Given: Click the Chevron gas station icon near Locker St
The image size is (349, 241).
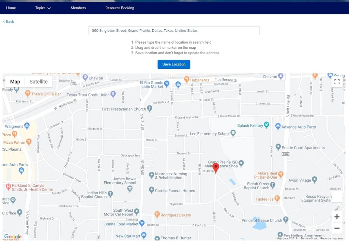Looking at the screenshot, I should (x=85, y=77).
